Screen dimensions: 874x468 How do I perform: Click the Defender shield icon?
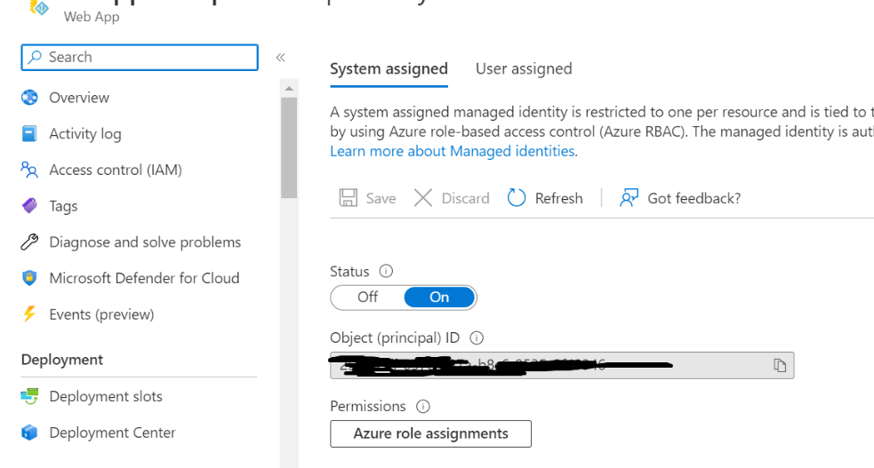29,278
